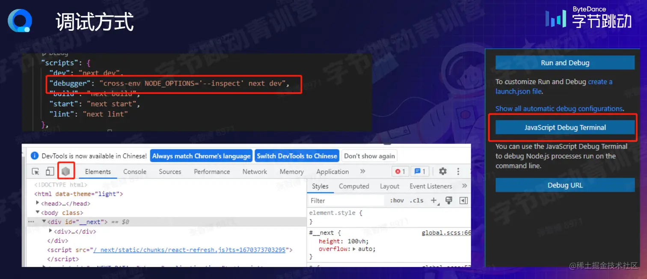This screenshot has width=647, height=279.
Task: Open the Memory tab
Action: (x=291, y=172)
